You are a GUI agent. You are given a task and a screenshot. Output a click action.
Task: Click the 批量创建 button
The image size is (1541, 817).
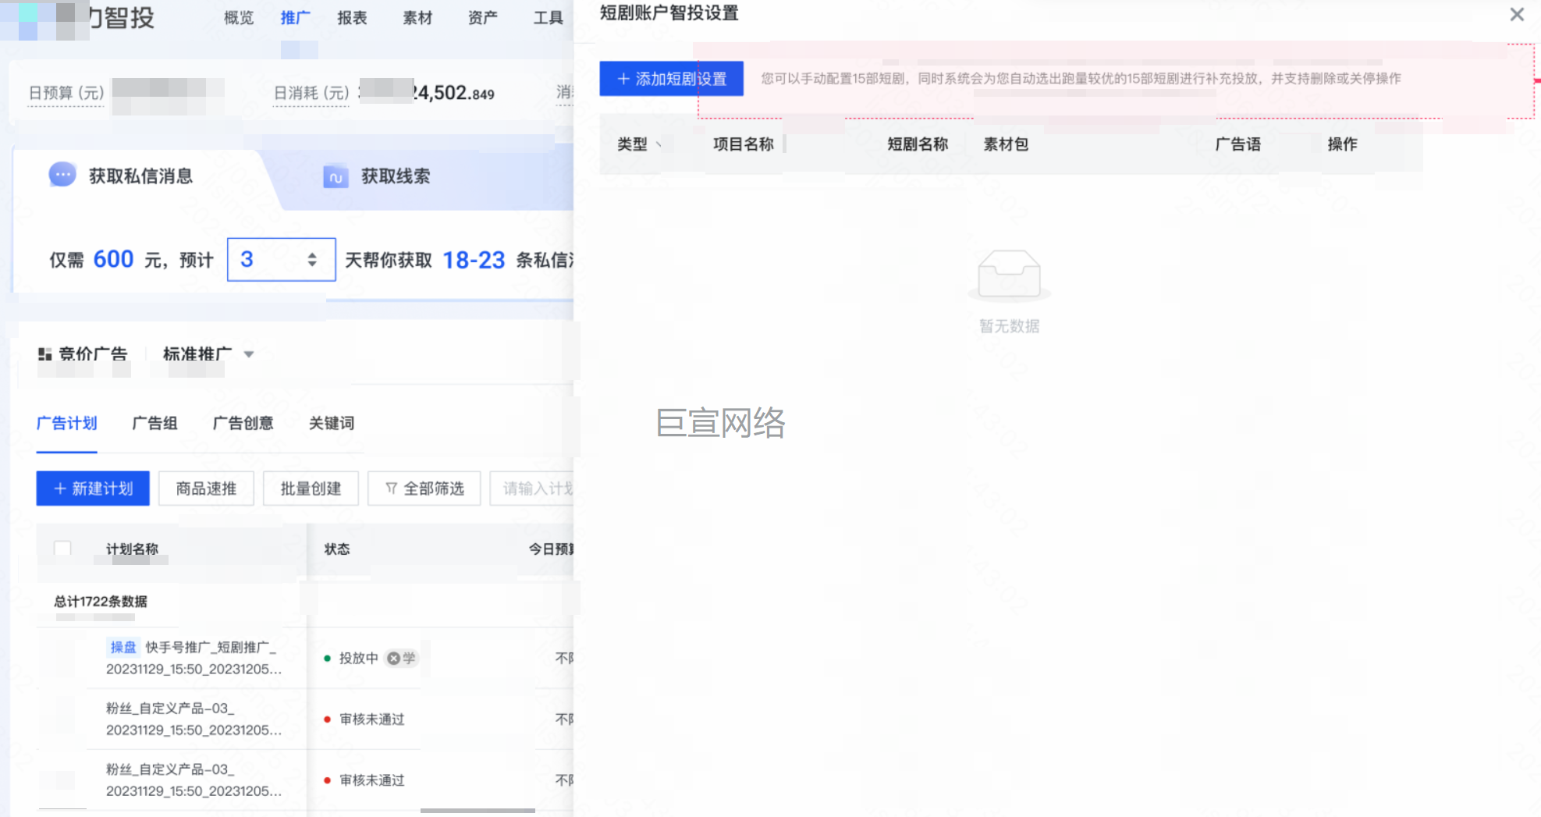point(311,488)
